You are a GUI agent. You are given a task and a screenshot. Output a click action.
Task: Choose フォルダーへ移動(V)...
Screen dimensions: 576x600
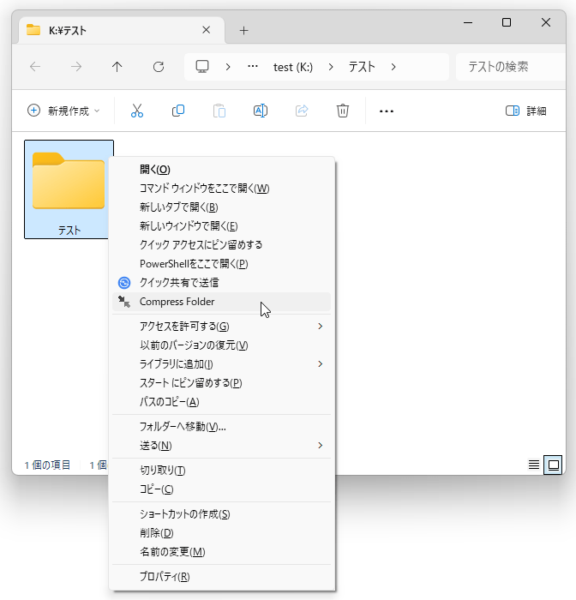[x=221, y=426]
